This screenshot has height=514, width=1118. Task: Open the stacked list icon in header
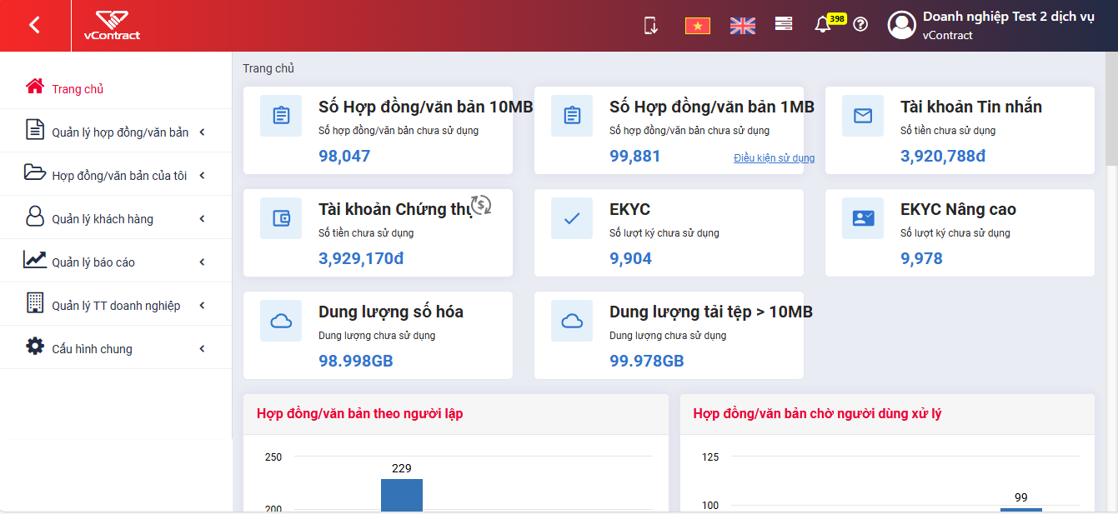[x=784, y=24]
